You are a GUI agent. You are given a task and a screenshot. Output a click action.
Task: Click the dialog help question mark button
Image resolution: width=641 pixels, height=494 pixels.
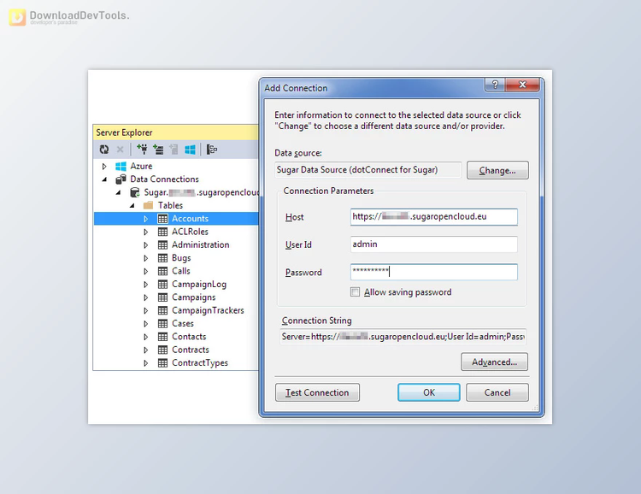pos(495,85)
